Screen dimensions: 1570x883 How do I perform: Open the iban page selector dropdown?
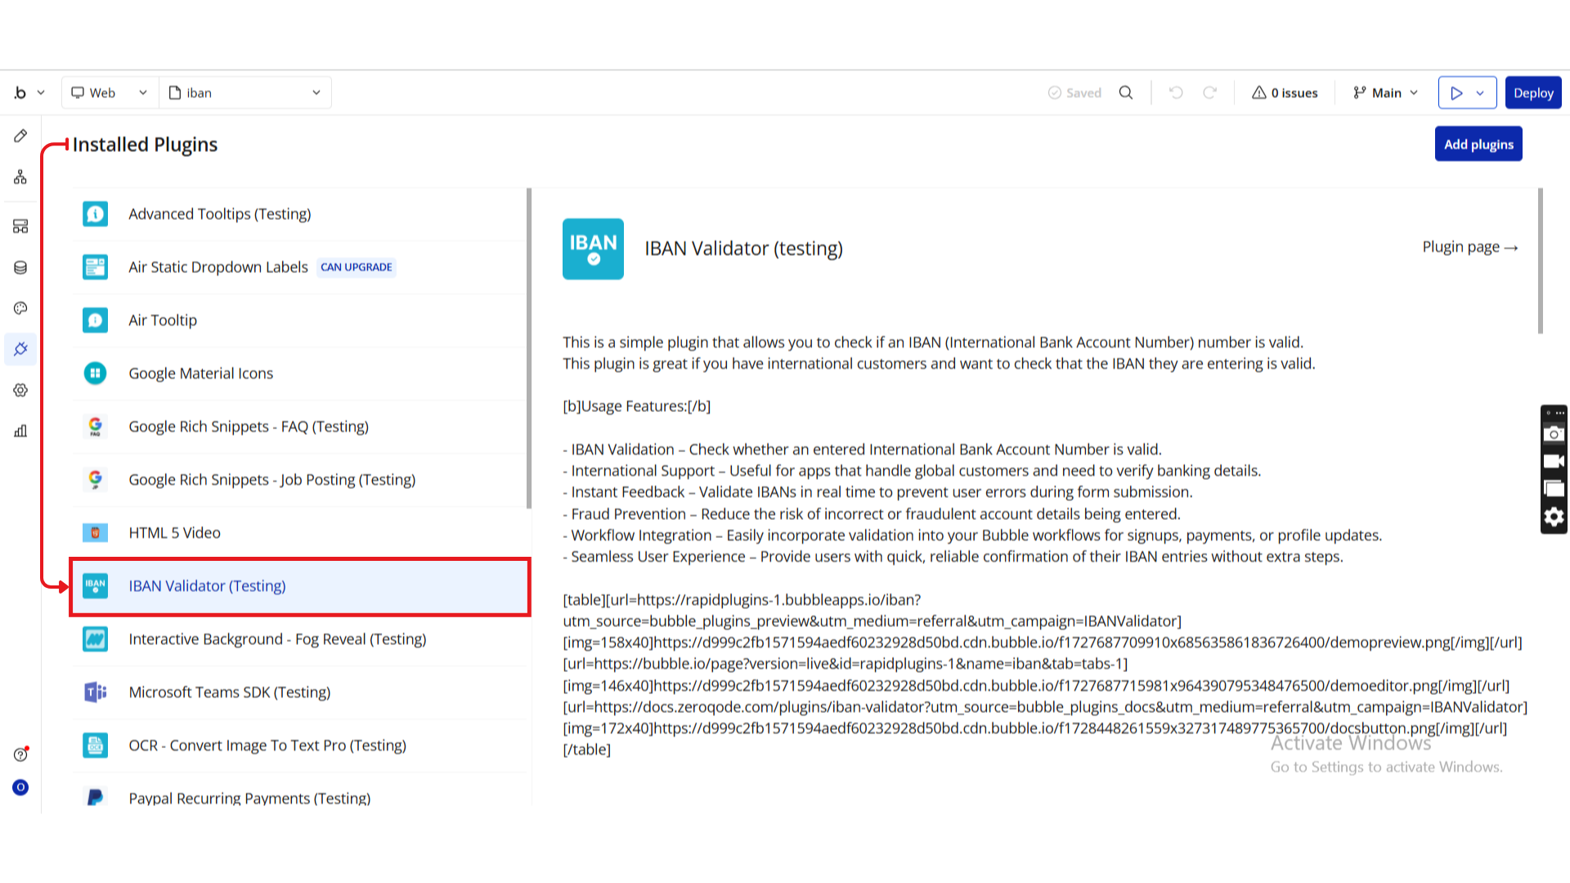tap(245, 92)
